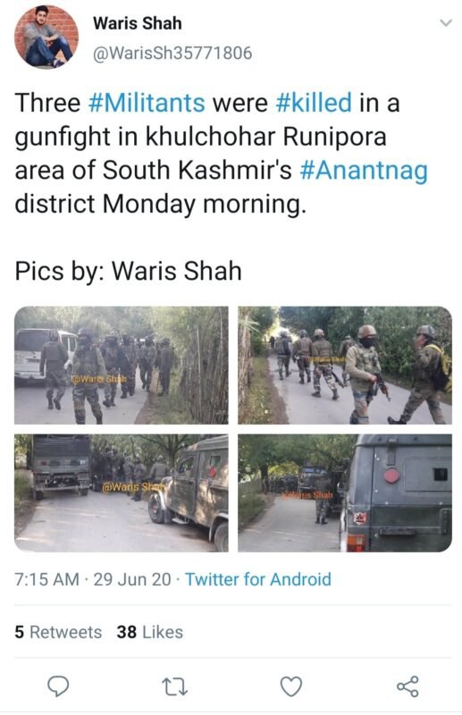Image resolution: width=462 pixels, height=715 pixels.
Task: View the 5 Retweets list
Action: 58,632
